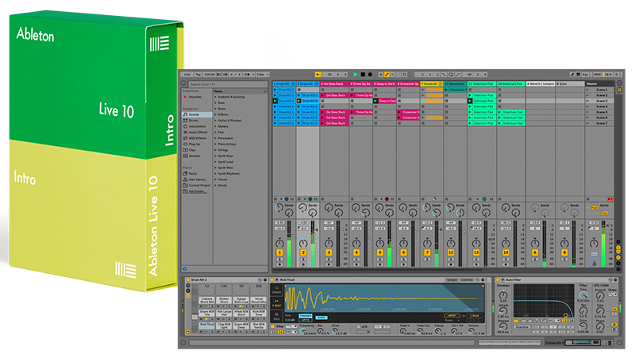Screen dimensions: 635x362
Task: Toggle the MIDI map mode button
Action: 598,75
